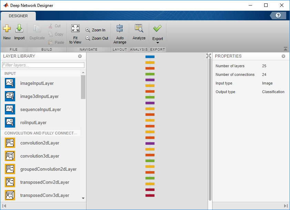Click the Number of layers value 25

pyautogui.click(x=264, y=66)
